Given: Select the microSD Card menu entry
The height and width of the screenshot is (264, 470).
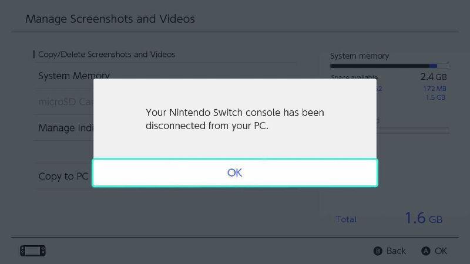Looking at the screenshot, I should pos(66,101).
